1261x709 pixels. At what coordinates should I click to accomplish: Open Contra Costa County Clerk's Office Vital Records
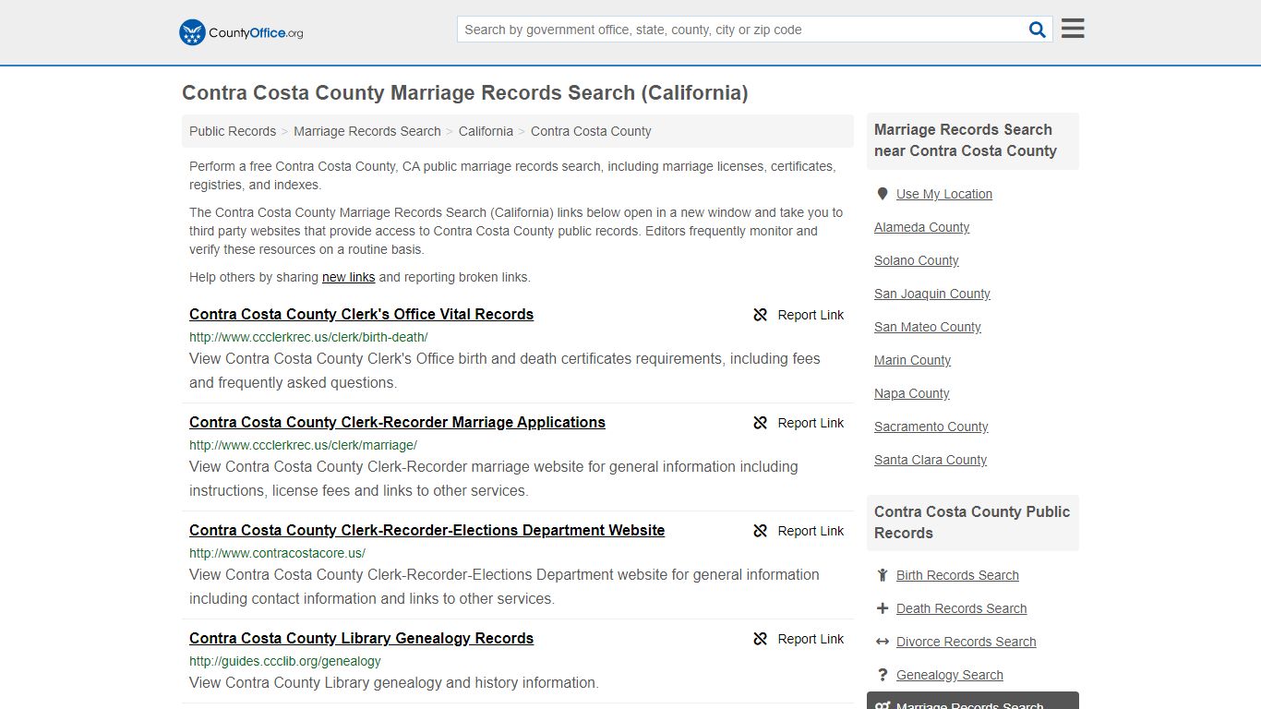[x=361, y=314]
